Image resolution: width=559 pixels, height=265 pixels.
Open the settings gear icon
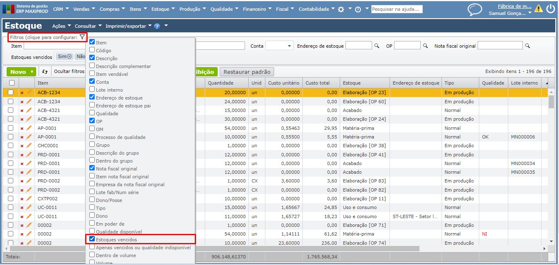341,9
